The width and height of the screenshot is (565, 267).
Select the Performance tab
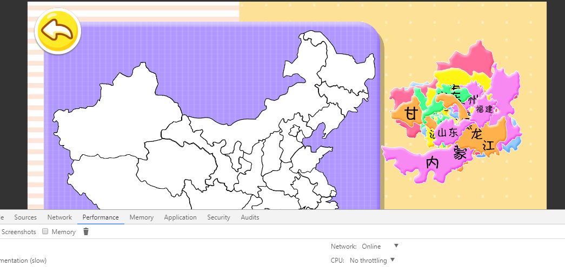click(x=101, y=217)
